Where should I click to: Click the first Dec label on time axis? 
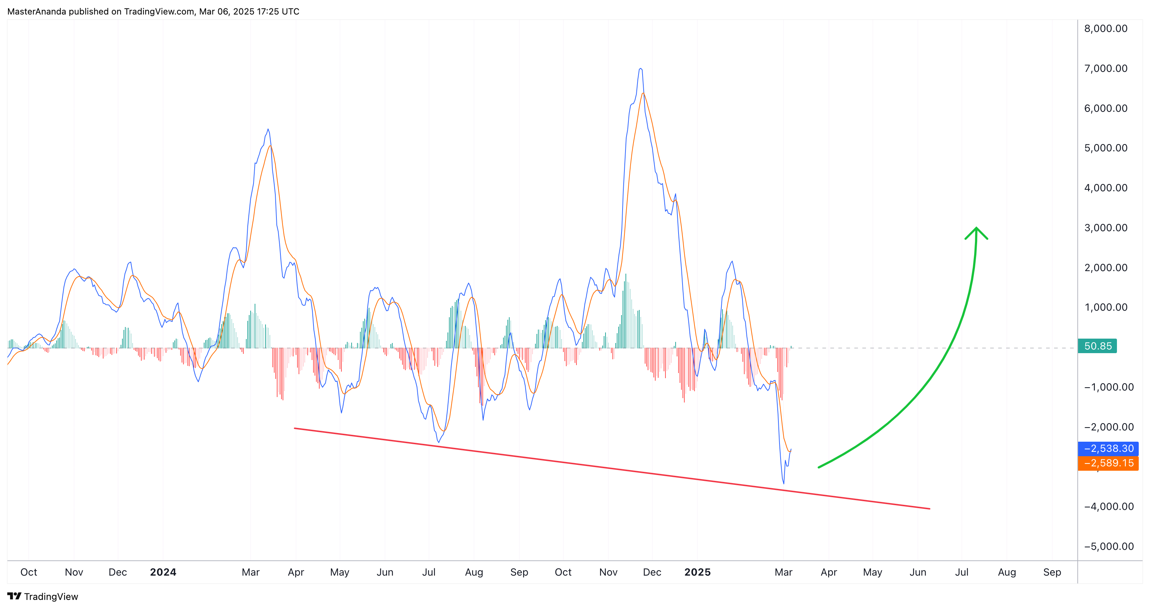coord(118,572)
